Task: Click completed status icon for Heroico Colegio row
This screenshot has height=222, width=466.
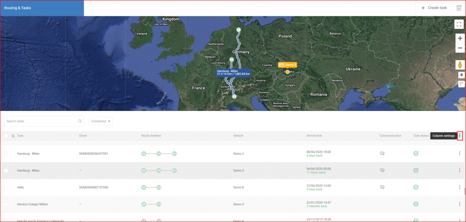Action: tap(416, 204)
